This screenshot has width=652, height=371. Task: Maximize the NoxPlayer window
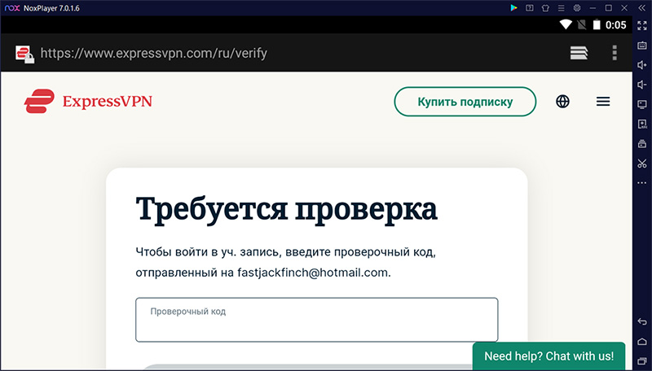[609, 8]
